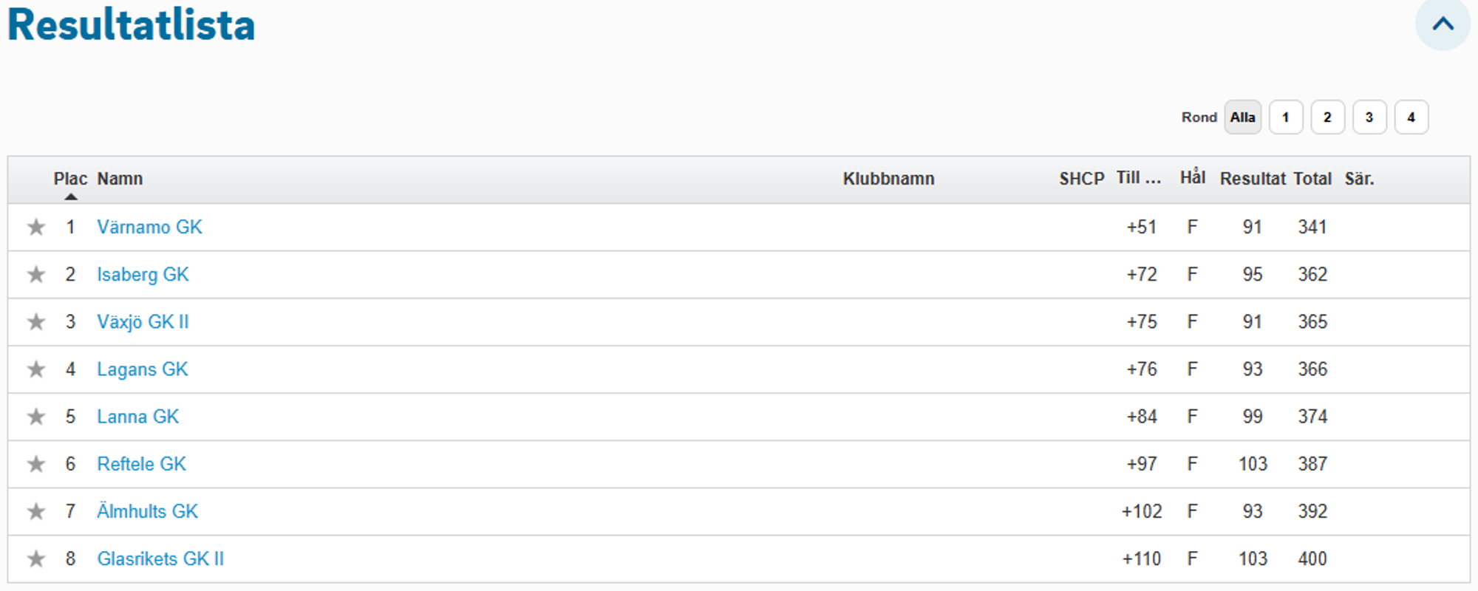Select the round 2 button
This screenshot has width=1478, height=591.
tap(1327, 117)
